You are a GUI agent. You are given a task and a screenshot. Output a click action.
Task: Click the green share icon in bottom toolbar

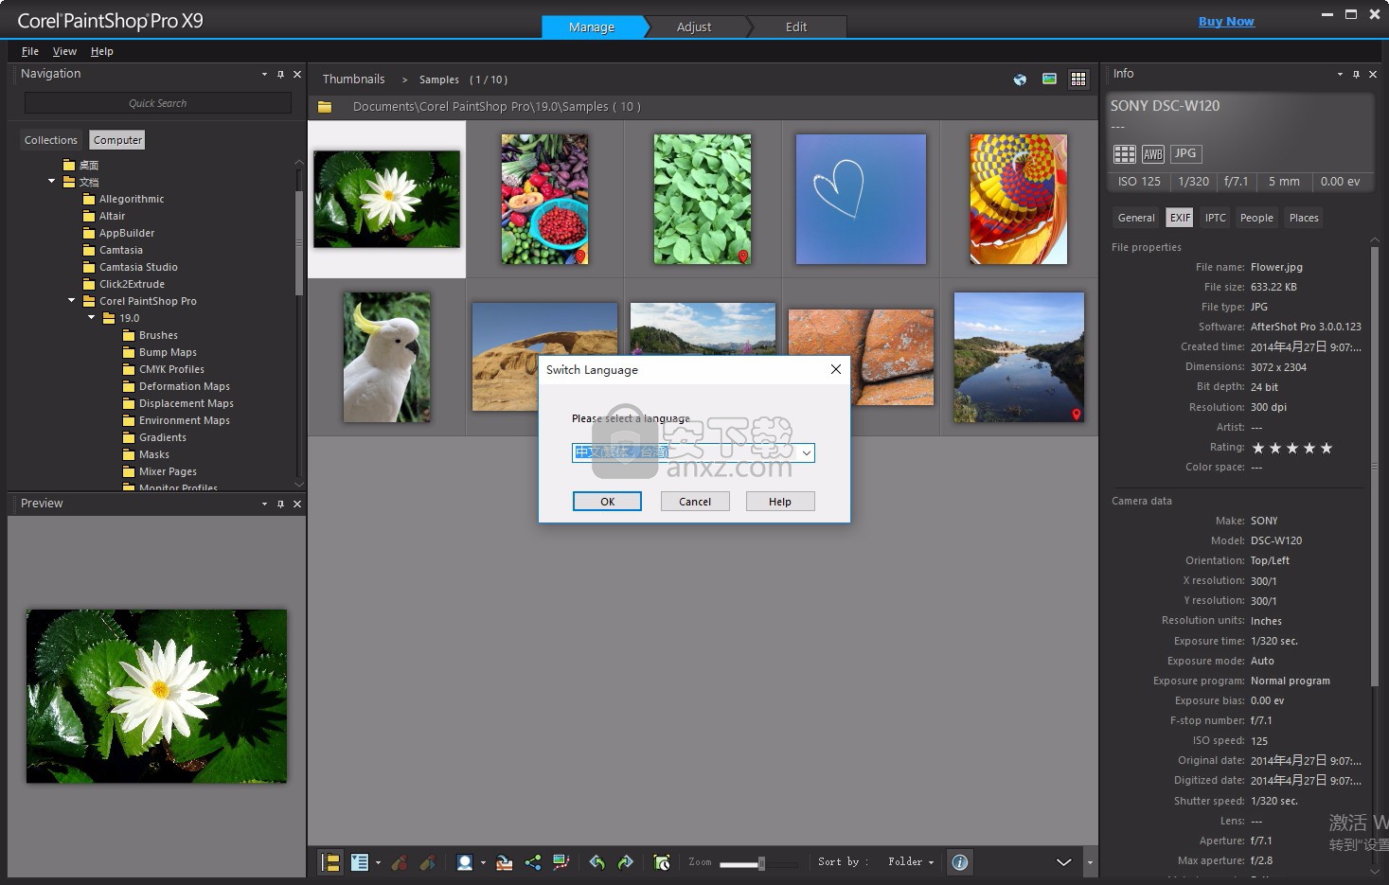point(533,862)
